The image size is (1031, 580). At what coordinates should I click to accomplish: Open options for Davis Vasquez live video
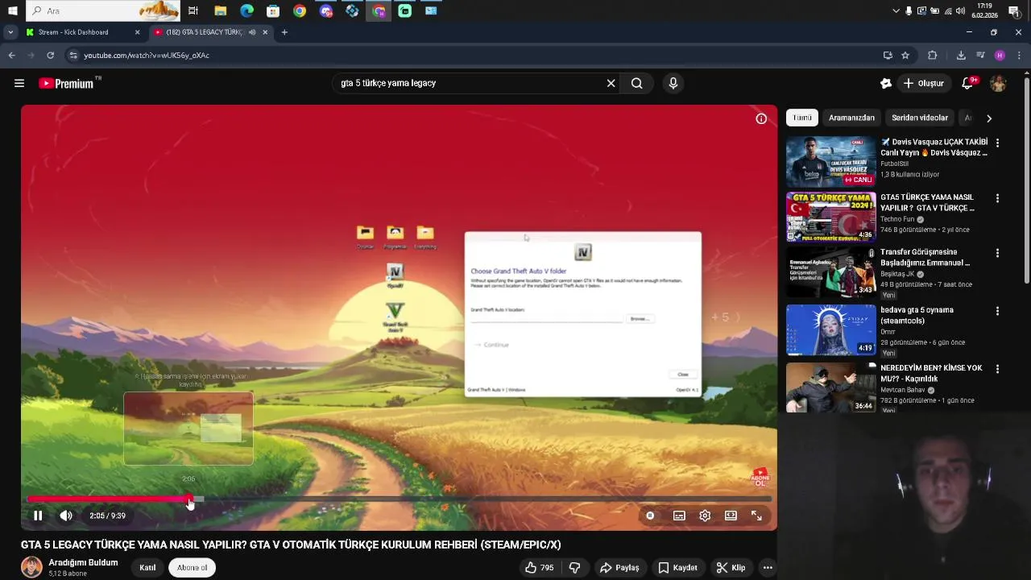997,143
